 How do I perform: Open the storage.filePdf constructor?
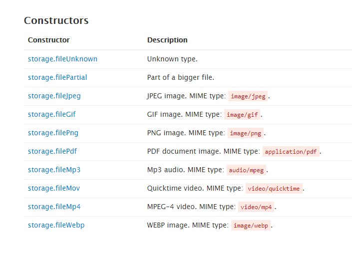pos(52,151)
